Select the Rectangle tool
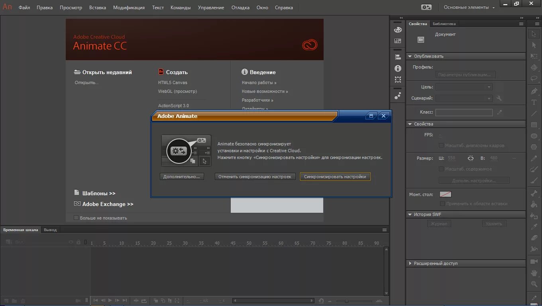 [x=534, y=125]
